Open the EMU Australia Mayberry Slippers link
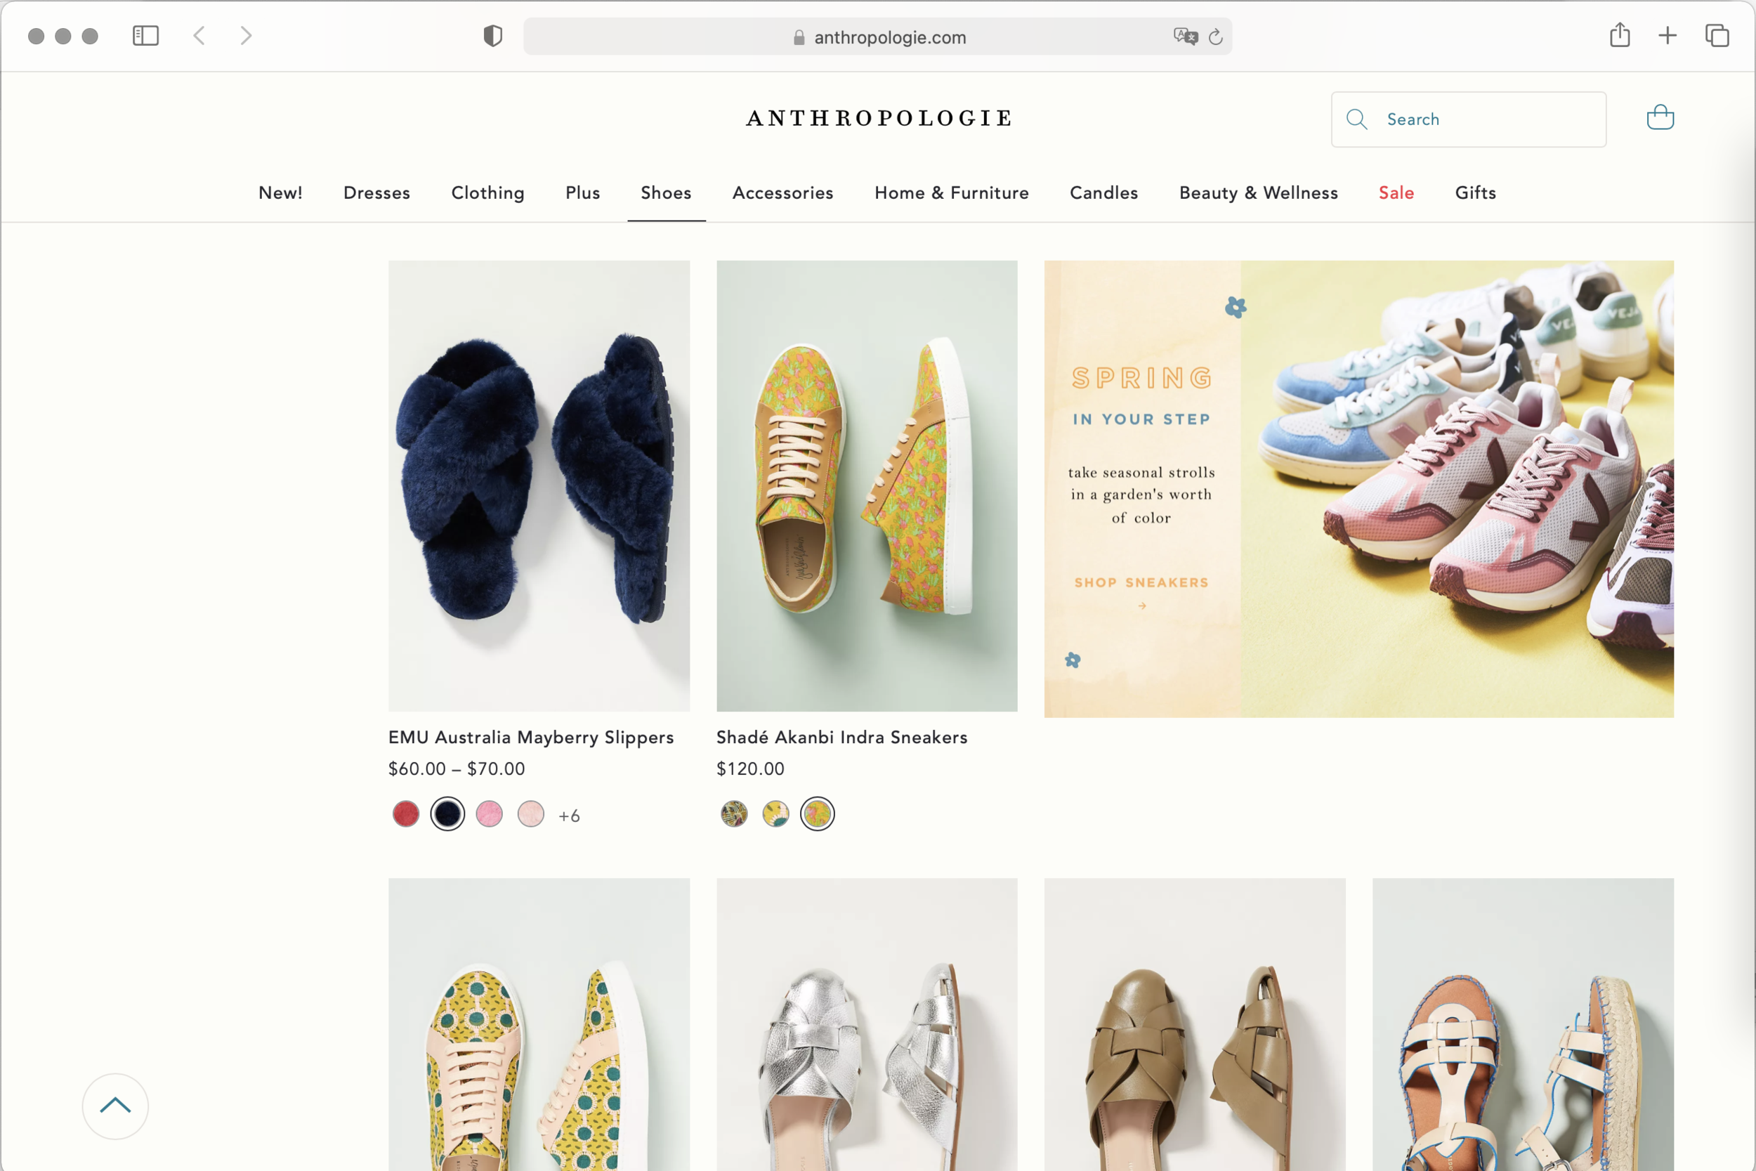Viewport: 1756px width, 1171px height. (x=531, y=737)
